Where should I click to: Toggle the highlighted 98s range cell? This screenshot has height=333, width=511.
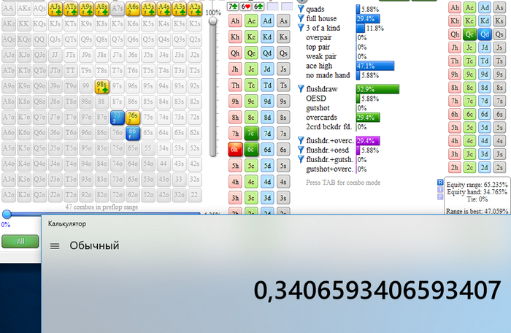(x=101, y=86)
